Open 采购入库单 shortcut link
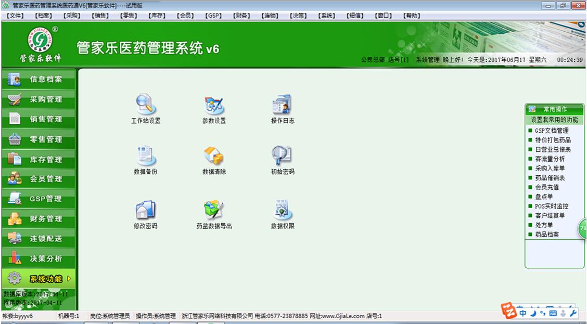The width and height of the screenshot is (587, 324). pyautogui.click(x=550, y=169)
